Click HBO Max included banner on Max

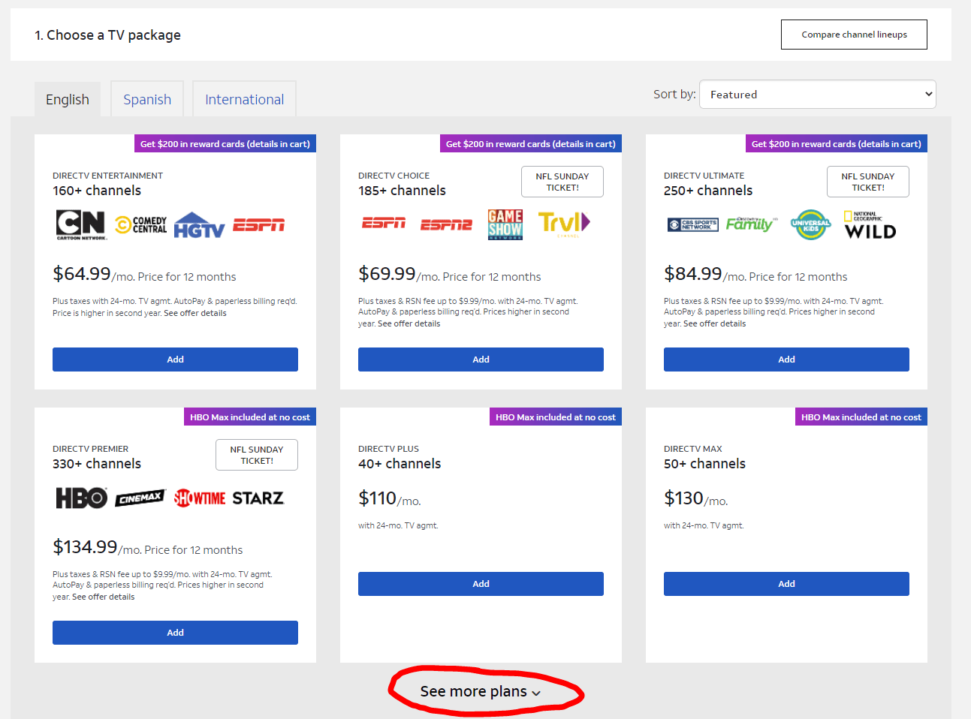click(861, 417)
